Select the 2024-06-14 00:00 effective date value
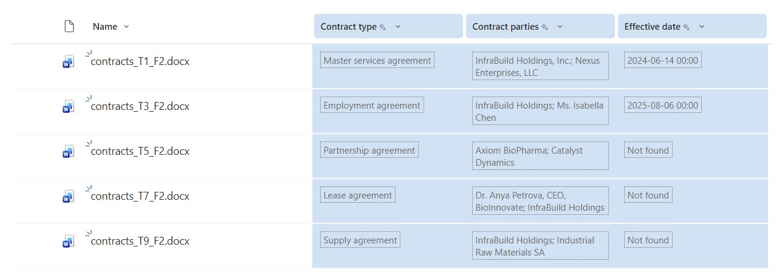 [x=663, y=61]
